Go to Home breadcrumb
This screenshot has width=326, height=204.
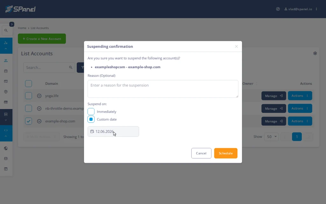coord(22,28)
